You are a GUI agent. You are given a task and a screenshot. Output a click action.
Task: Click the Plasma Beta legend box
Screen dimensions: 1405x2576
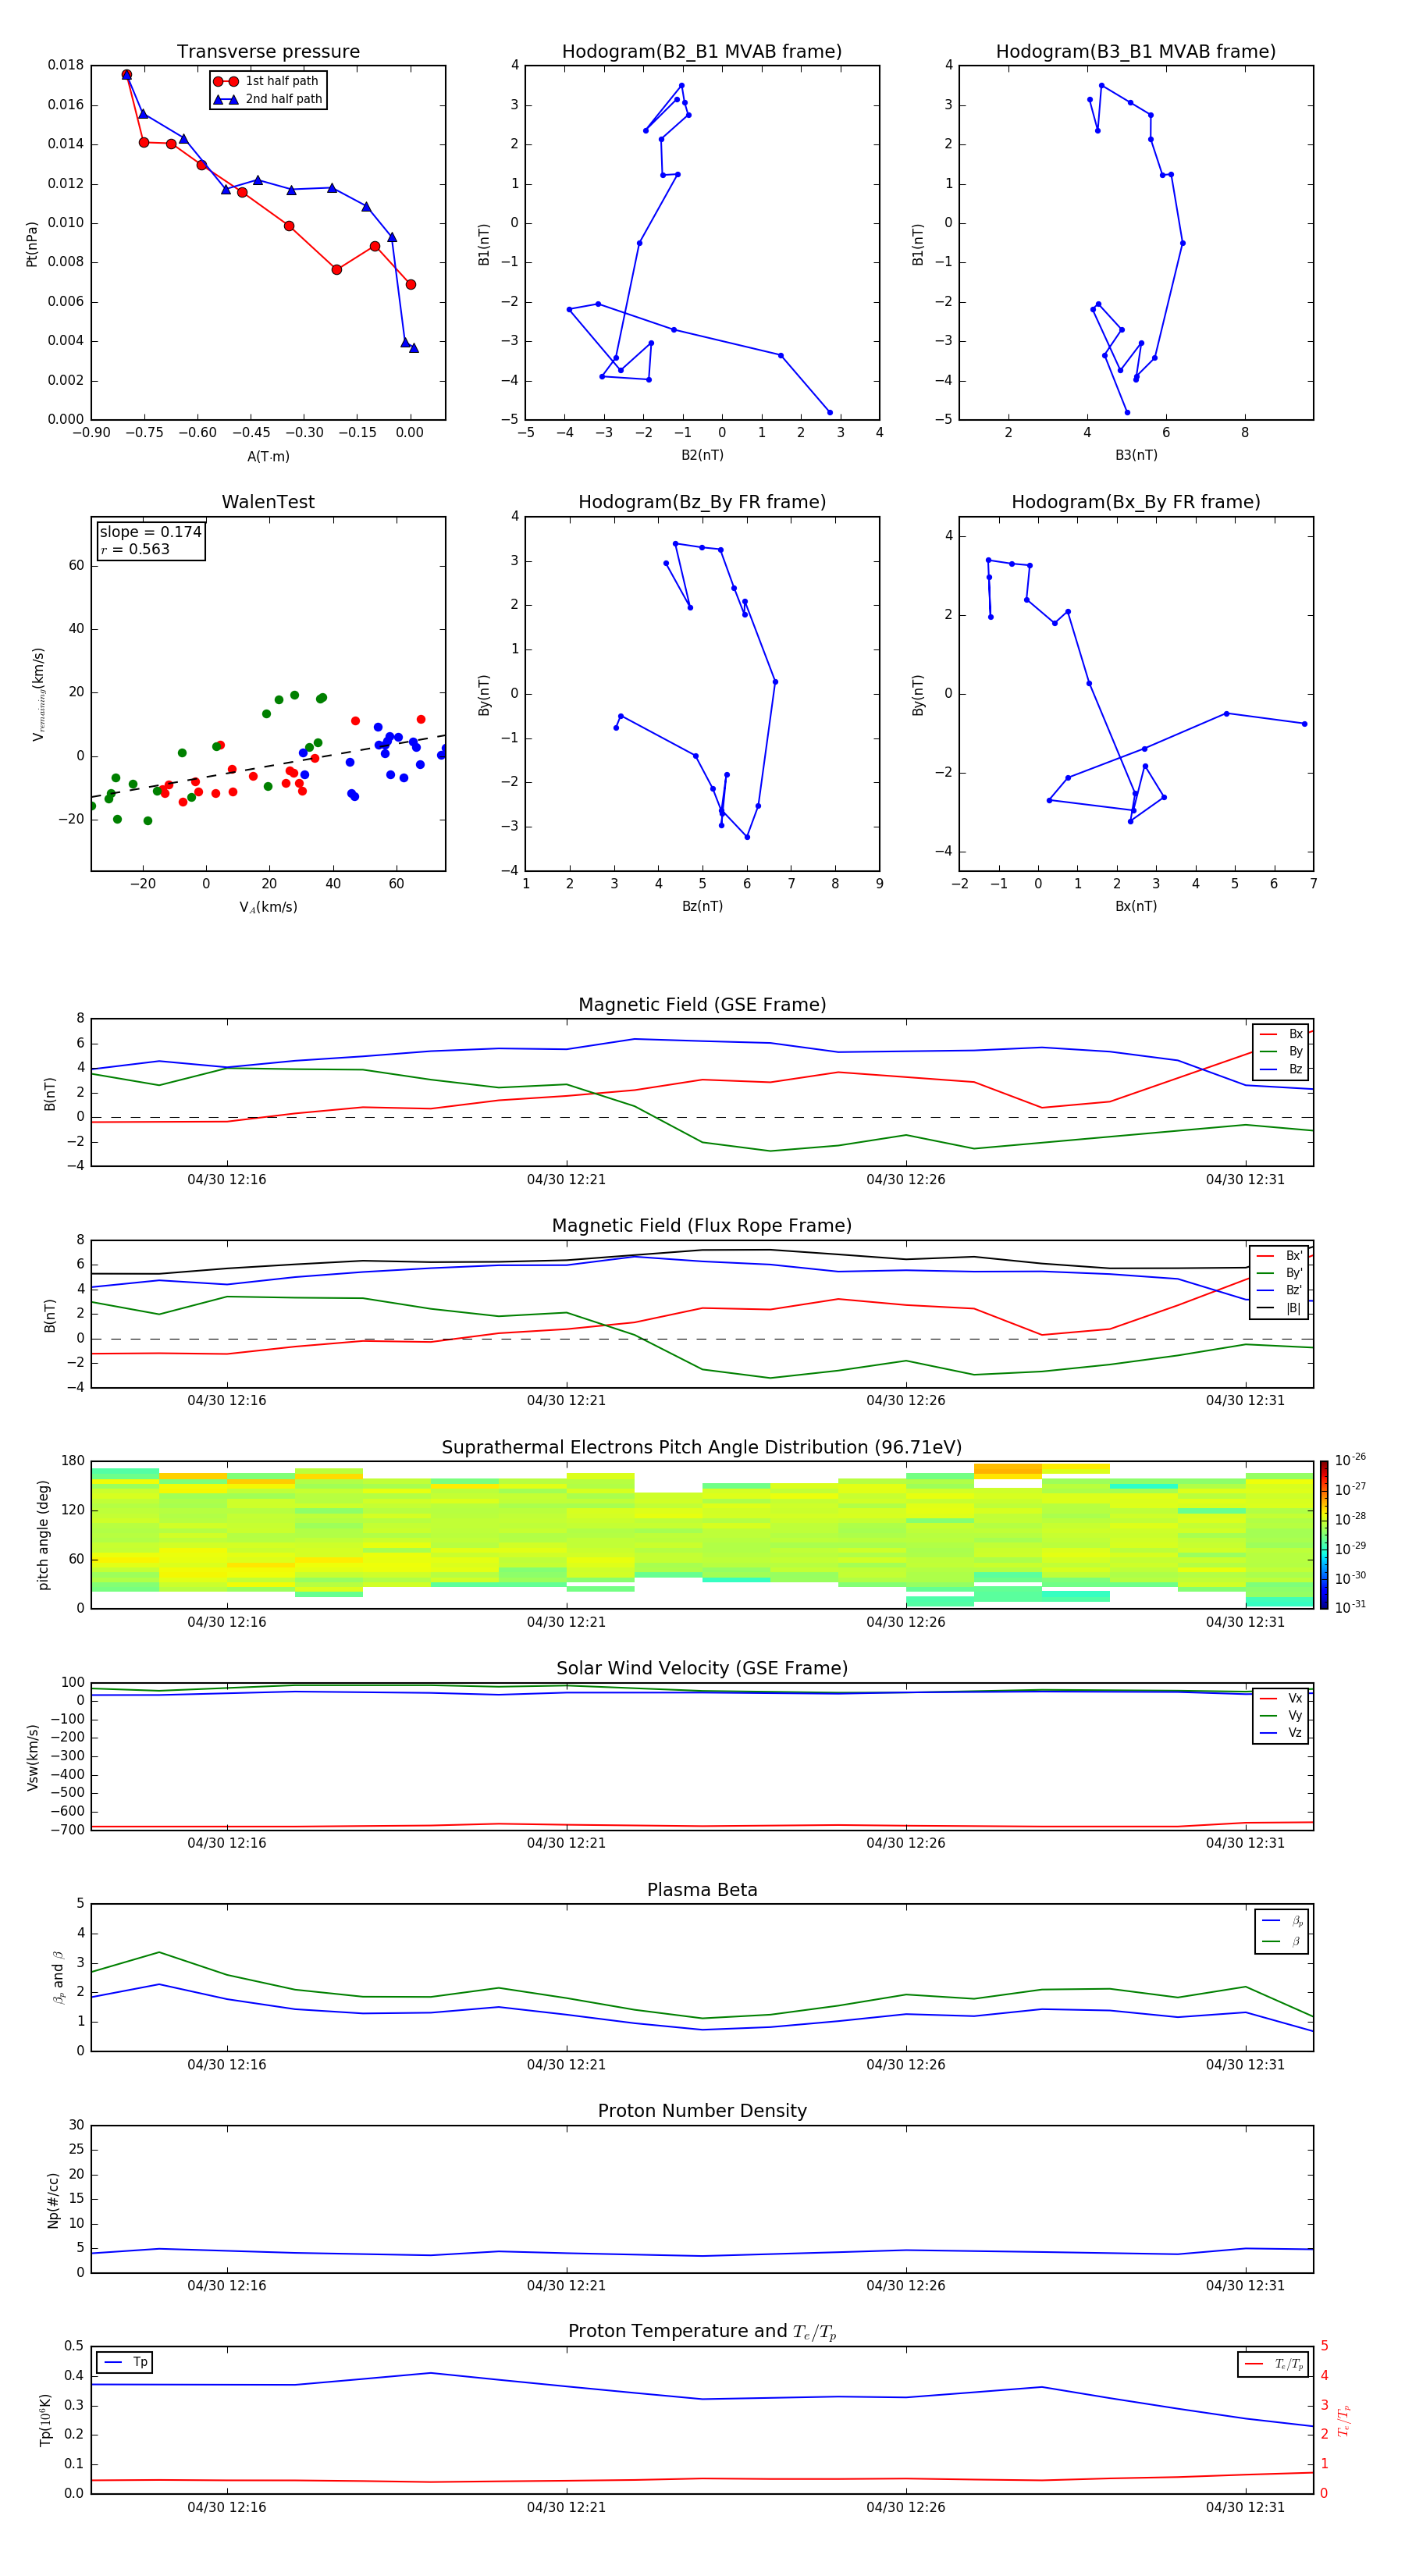pos(1281,1931)
